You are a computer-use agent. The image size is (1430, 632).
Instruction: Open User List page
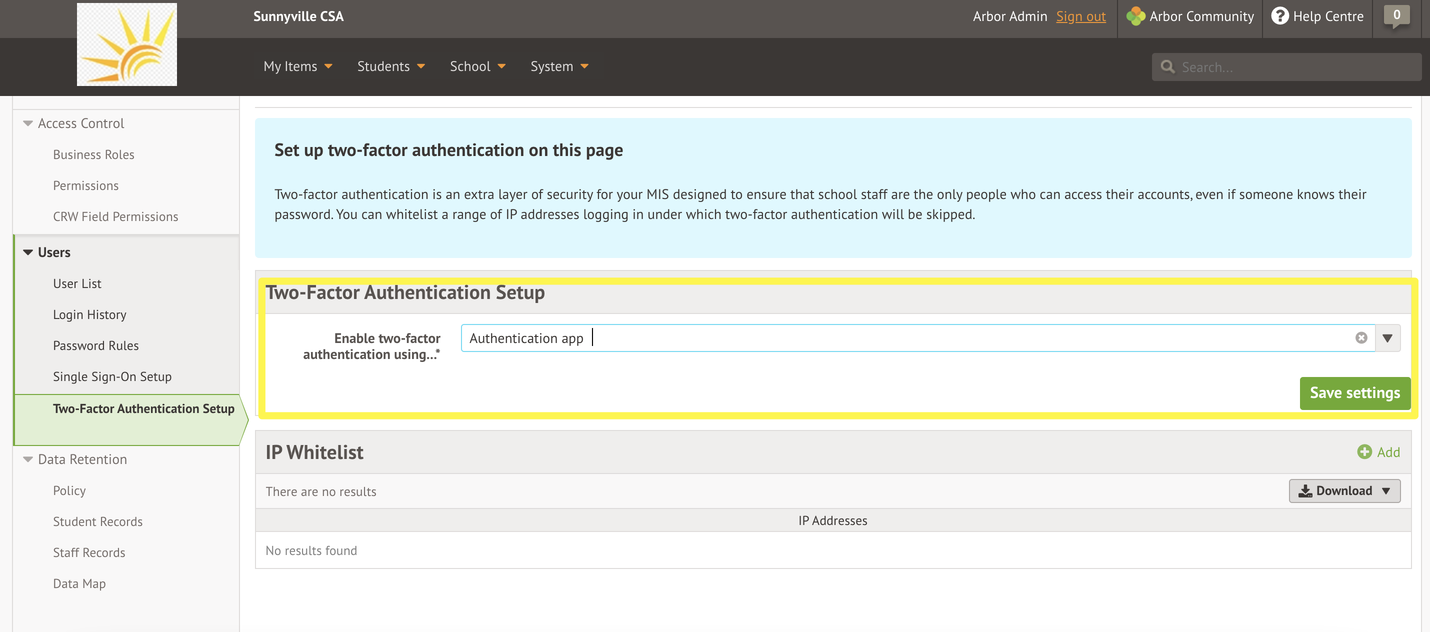point(77,283)
